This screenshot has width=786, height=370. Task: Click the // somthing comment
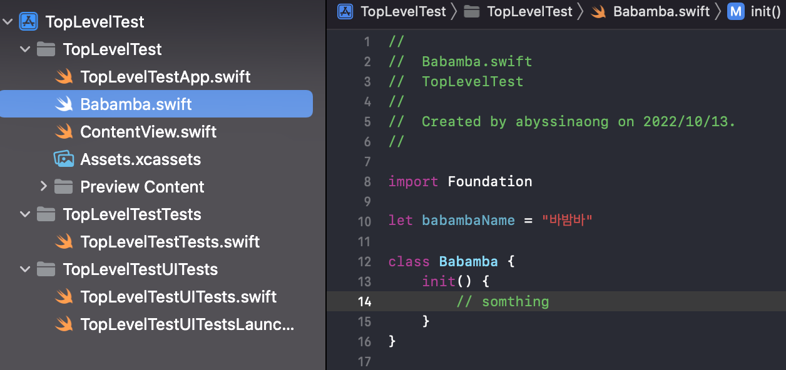click(x=503, y=301)
